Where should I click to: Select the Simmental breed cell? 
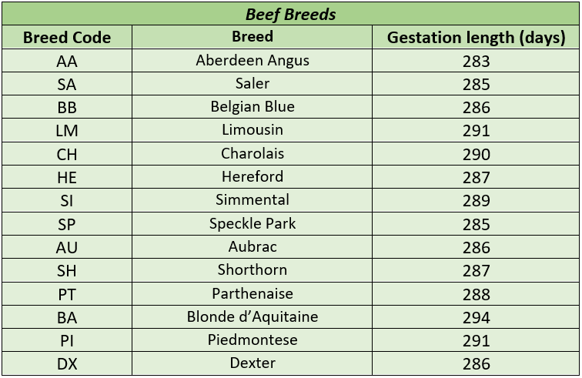coord(253,200)
